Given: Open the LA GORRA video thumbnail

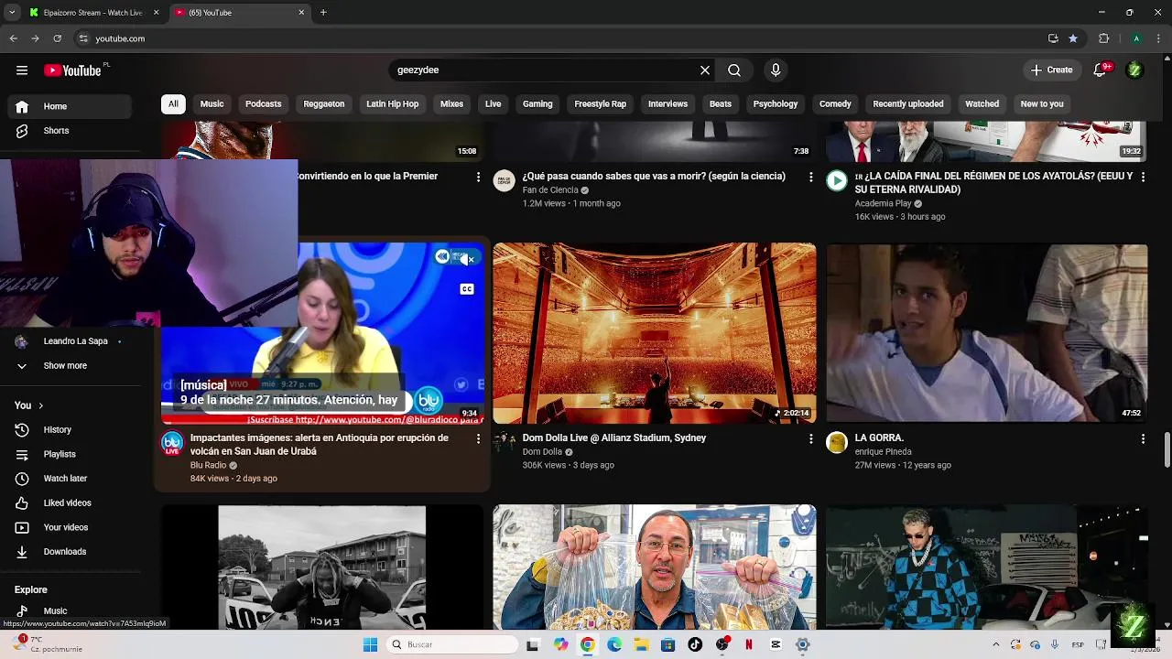Looking at the screenshot, I should 986,333.
